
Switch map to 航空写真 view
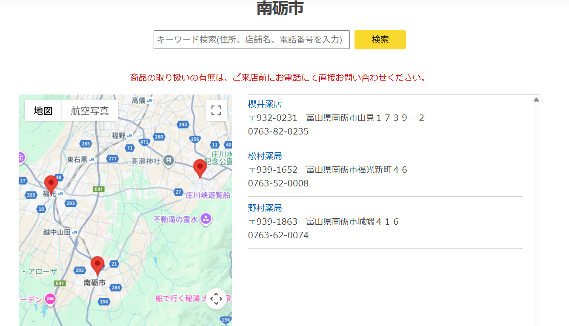pos(90,111)
